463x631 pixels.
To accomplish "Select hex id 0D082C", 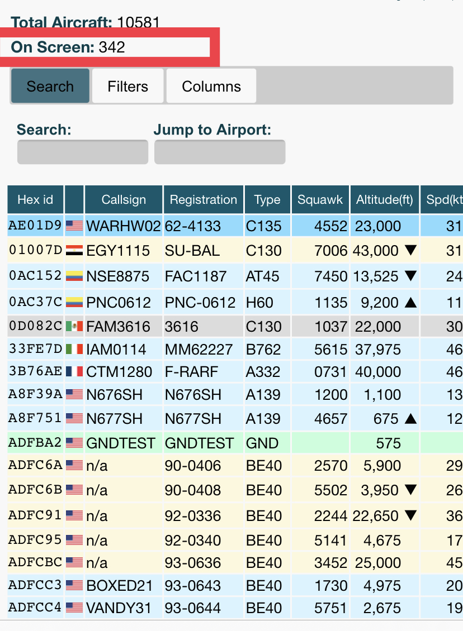I will pyautogui.click(x=35, y=326).
